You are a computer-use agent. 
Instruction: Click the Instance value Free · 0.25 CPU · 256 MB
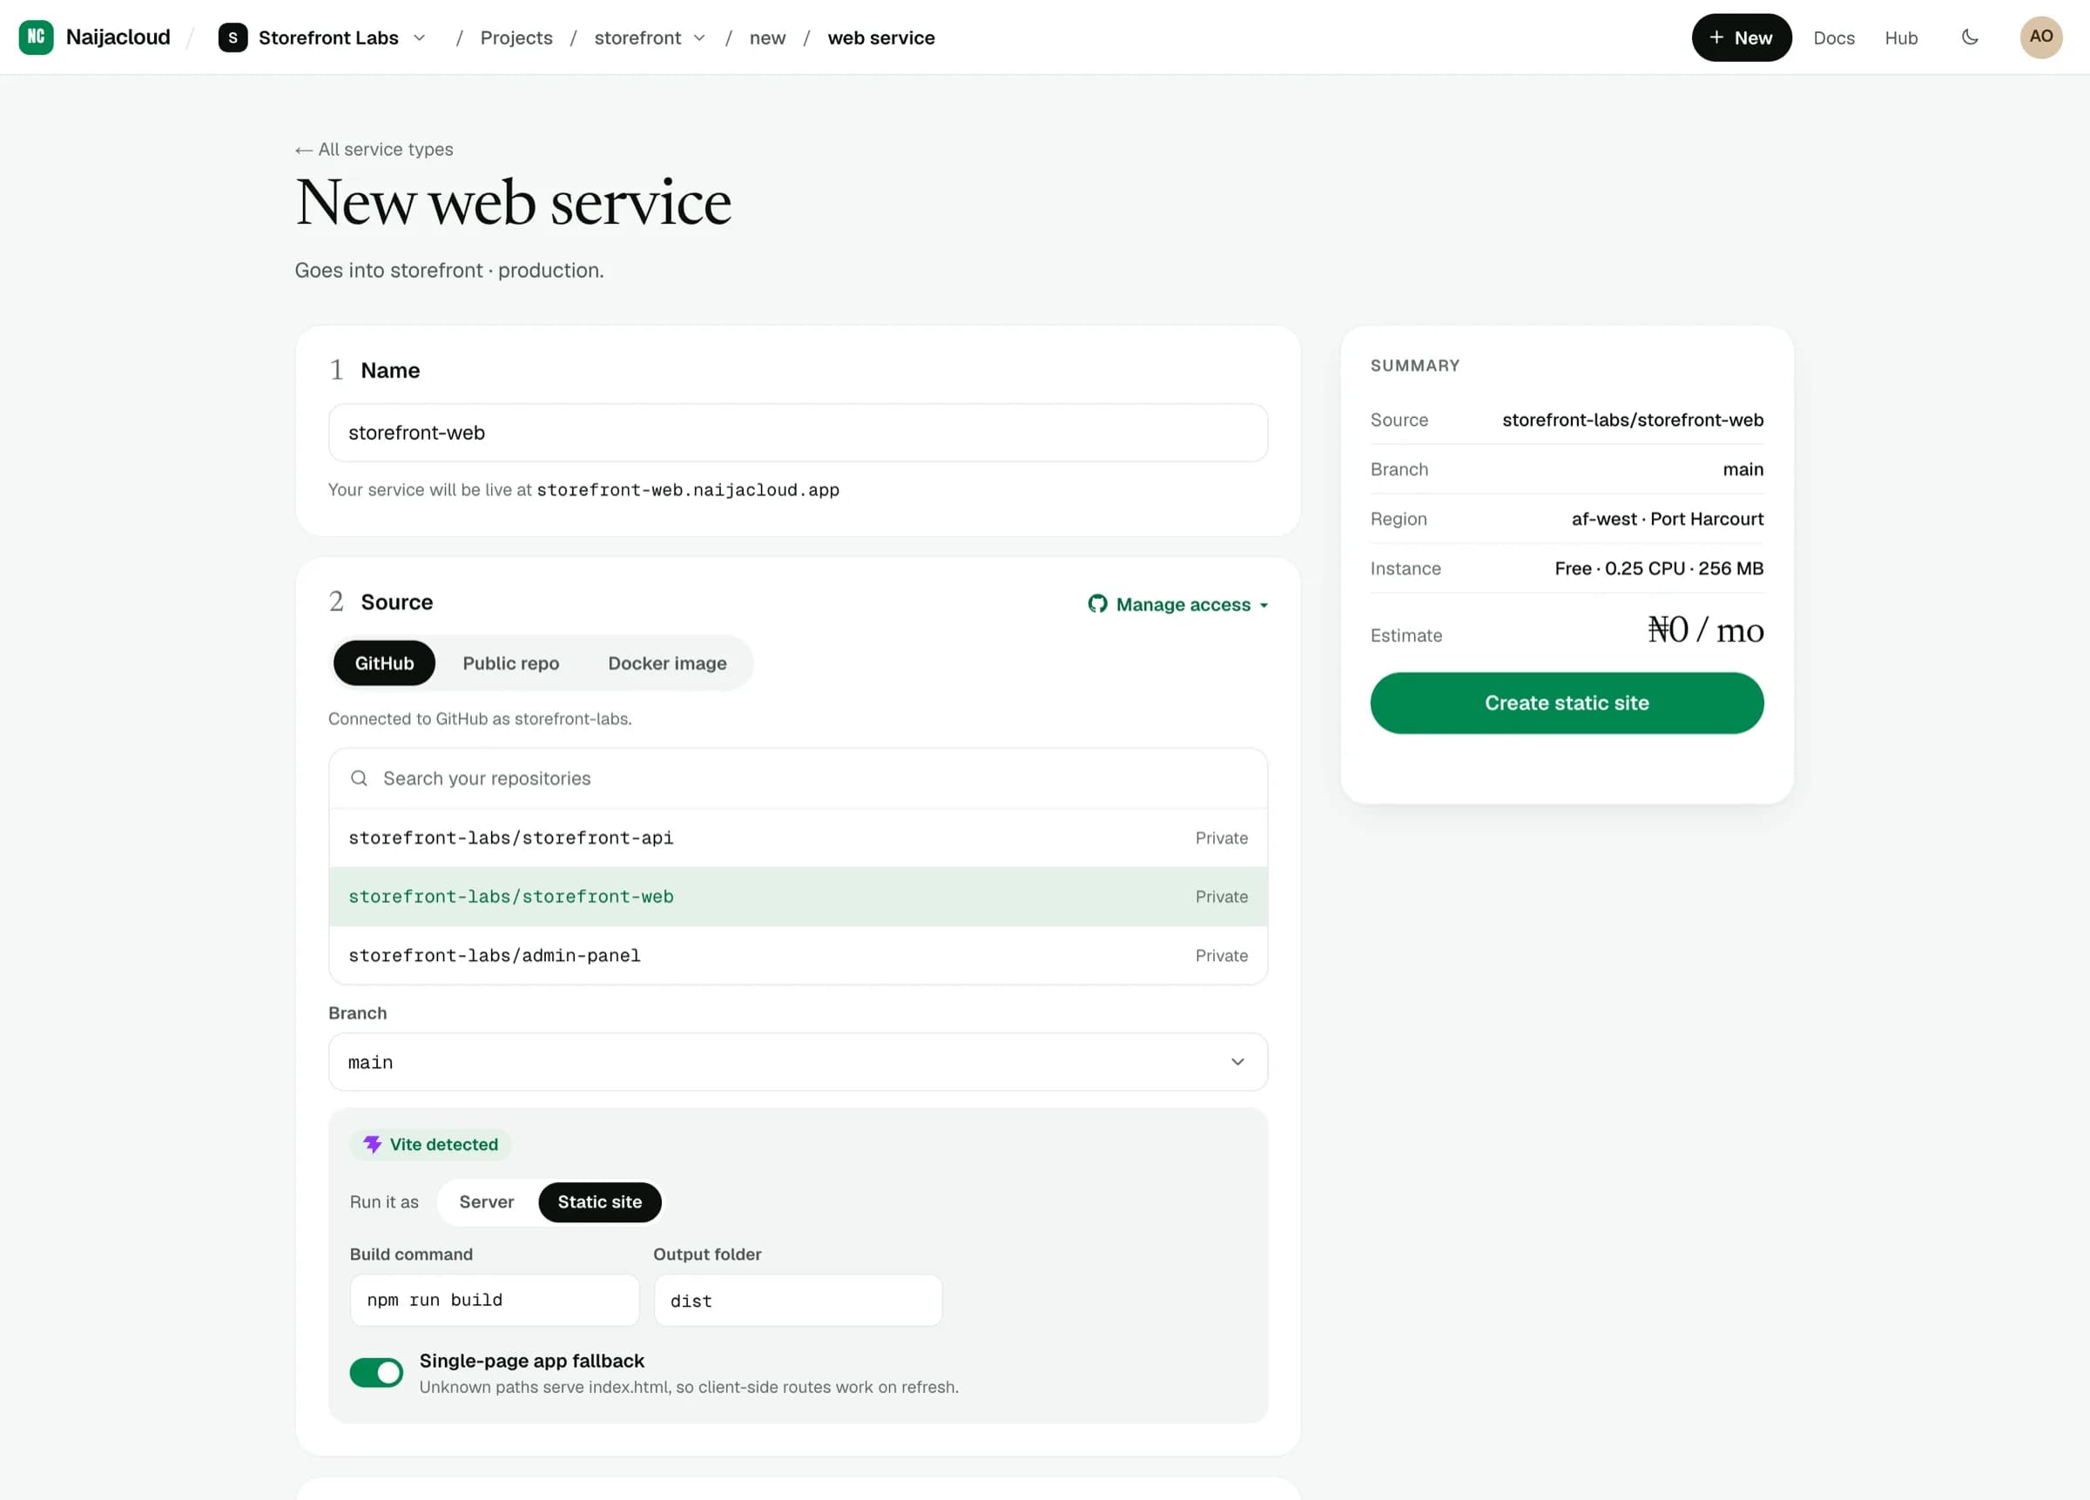click(x=1658, y=568)
